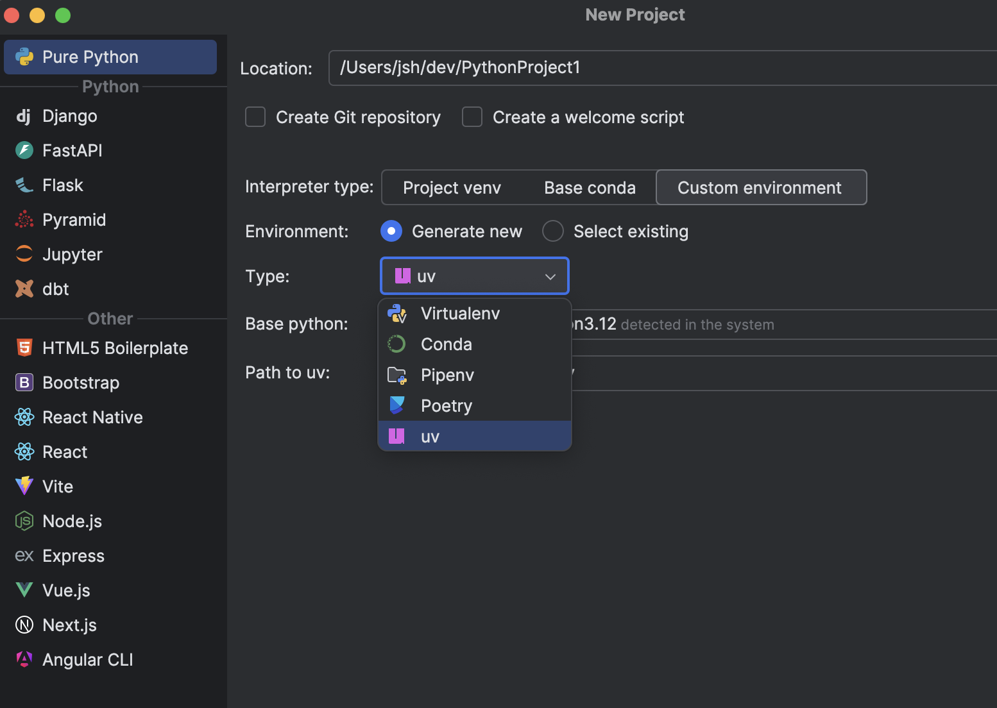This screenshot has width=997, height=708.
Task: Click the Conda green ring icon
Action: [x=396, y=344]
